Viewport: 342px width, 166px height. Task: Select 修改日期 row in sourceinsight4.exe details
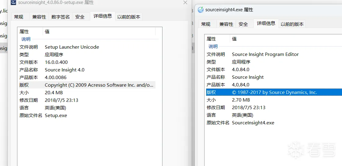pos(274,108)
